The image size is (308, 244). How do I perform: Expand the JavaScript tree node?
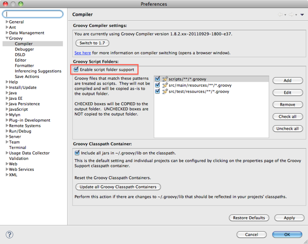click(x=7, y=109)
